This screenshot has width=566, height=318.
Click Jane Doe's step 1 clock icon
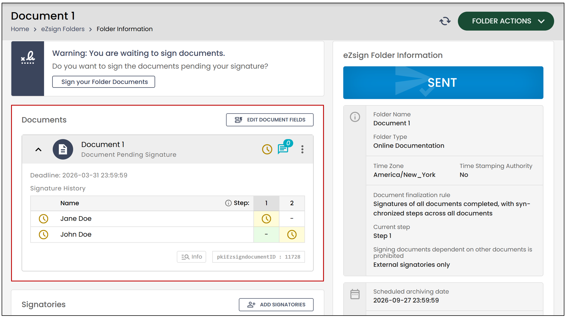point(266,219)
